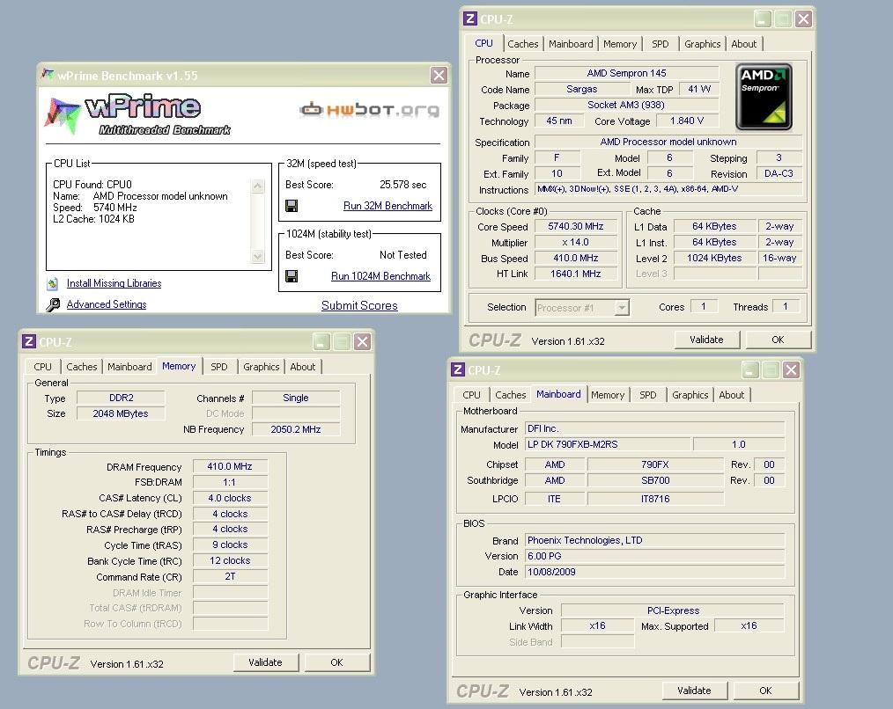Switch to Caches tab in CPU window

coord(523,44)
